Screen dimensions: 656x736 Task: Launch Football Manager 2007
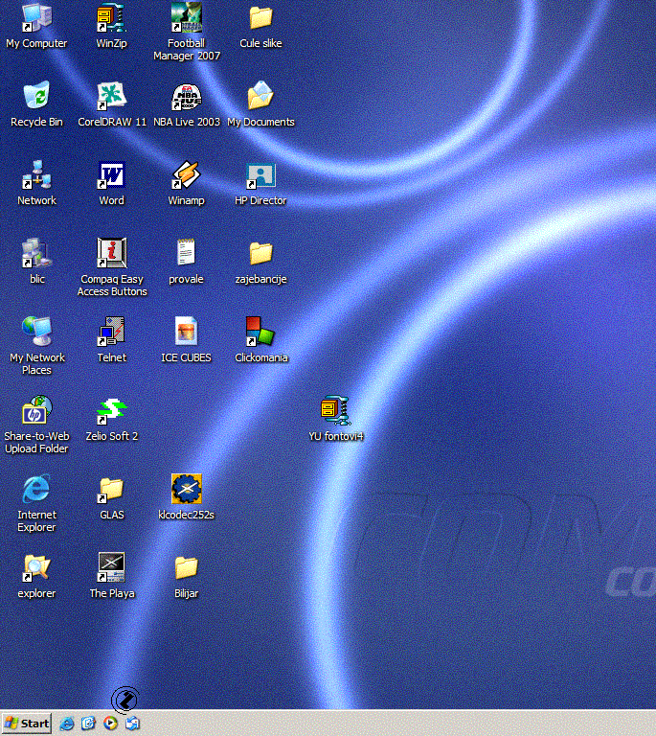pyautogui.click(x=186, y=18)
